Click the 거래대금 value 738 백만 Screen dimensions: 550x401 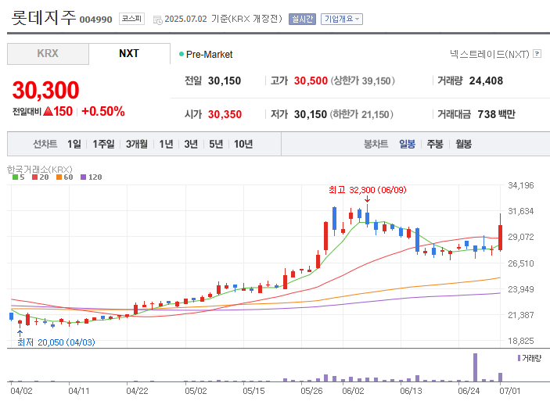point(496,114)
